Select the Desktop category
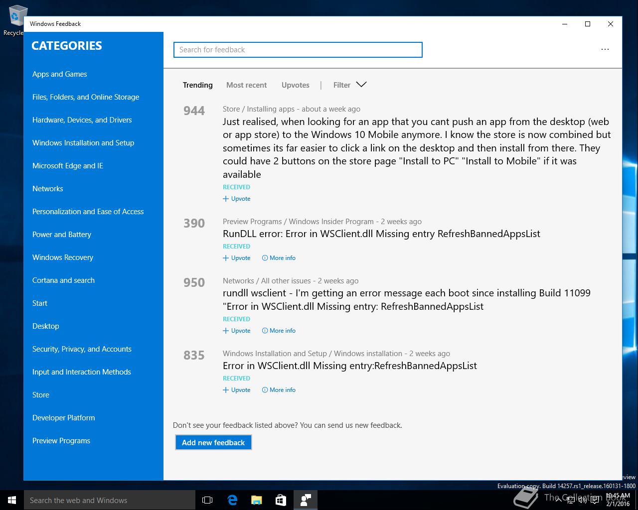The image size is (638, 510). (46, 326)
